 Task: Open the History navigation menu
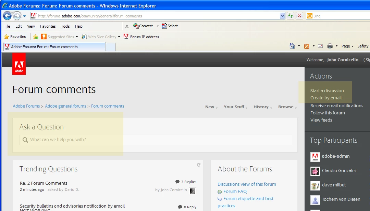tap(263, 107)
